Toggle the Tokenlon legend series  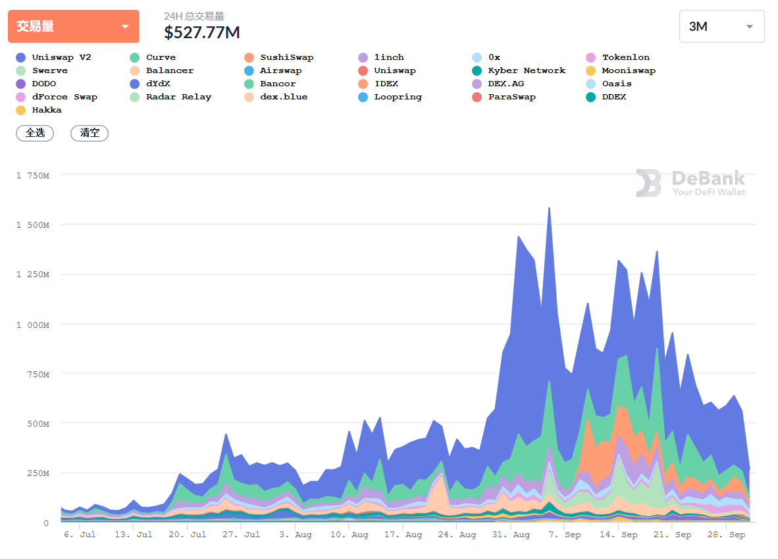618,57
